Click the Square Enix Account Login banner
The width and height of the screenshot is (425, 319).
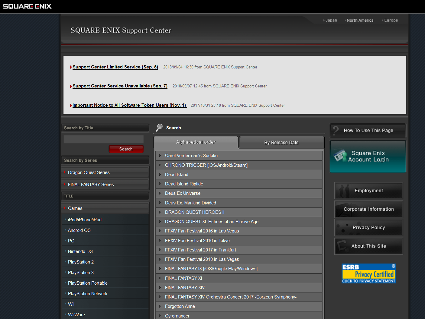(368, 156)
